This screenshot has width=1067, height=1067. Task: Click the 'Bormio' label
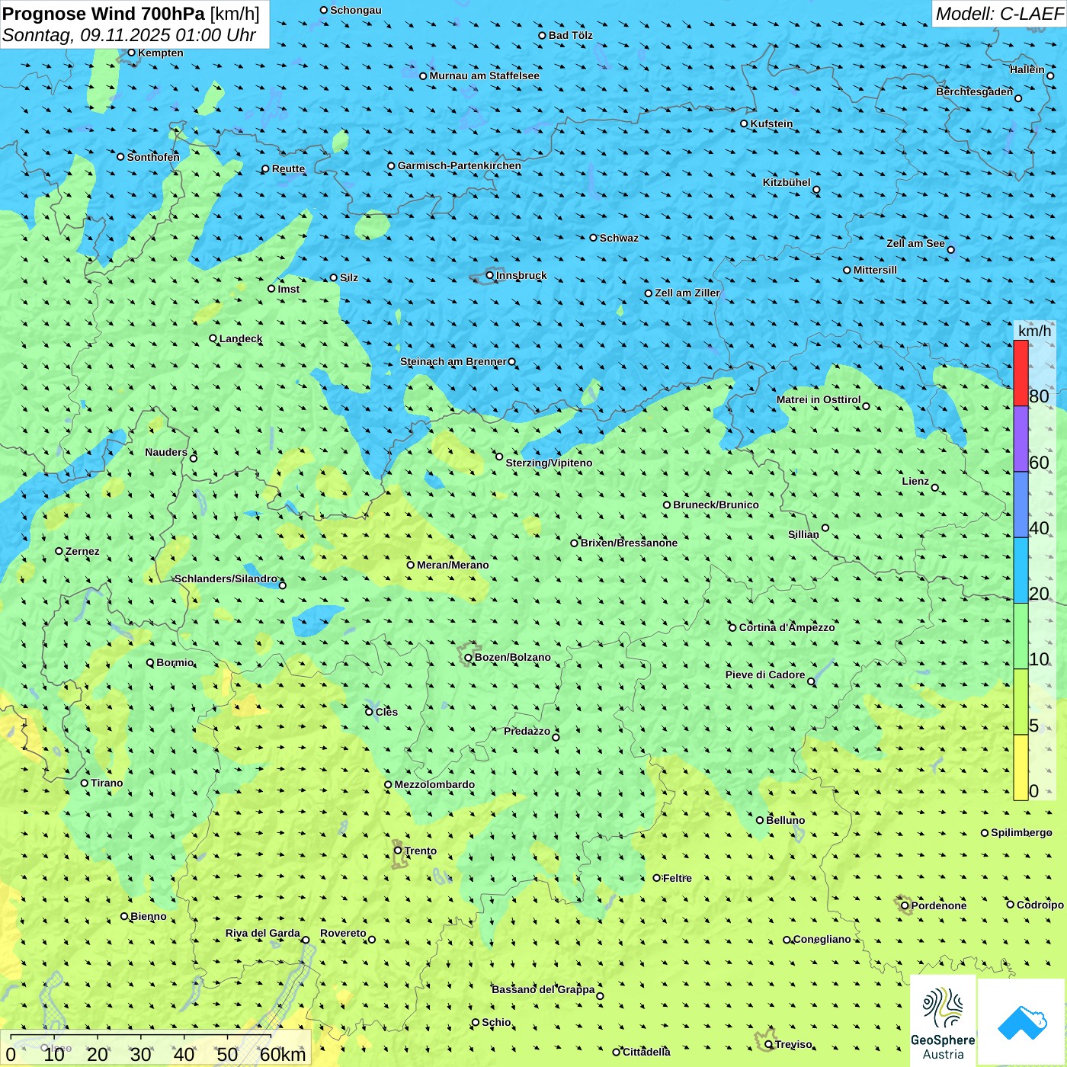(x=175, y=662)
